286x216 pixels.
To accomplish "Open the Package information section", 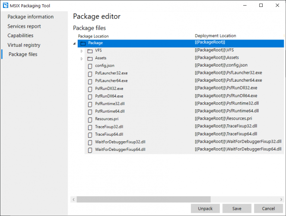I will 30,17.
